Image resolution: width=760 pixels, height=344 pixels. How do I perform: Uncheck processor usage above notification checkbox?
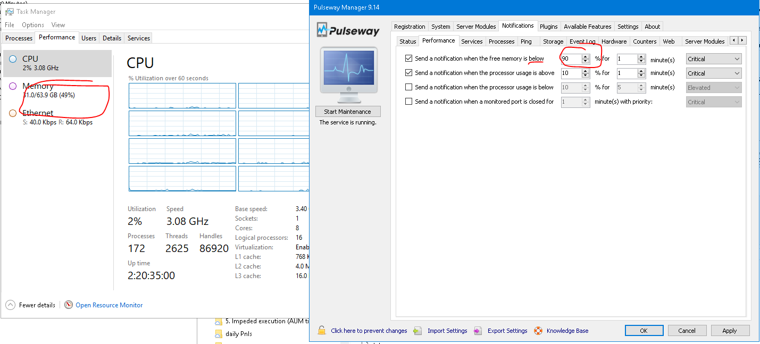408,73
